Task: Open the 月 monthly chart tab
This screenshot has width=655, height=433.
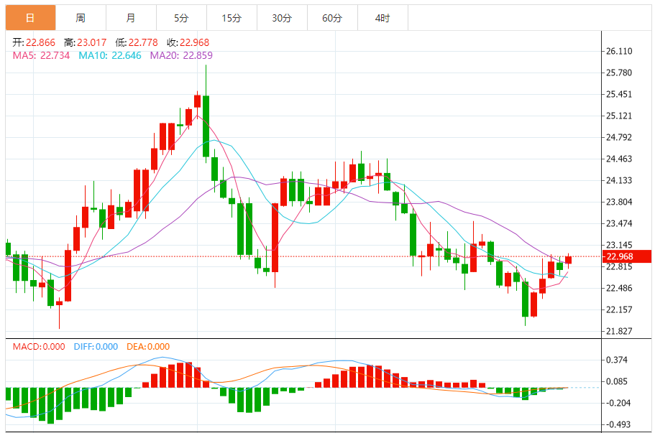Action: pyautogui.click(x=130, y=18)
